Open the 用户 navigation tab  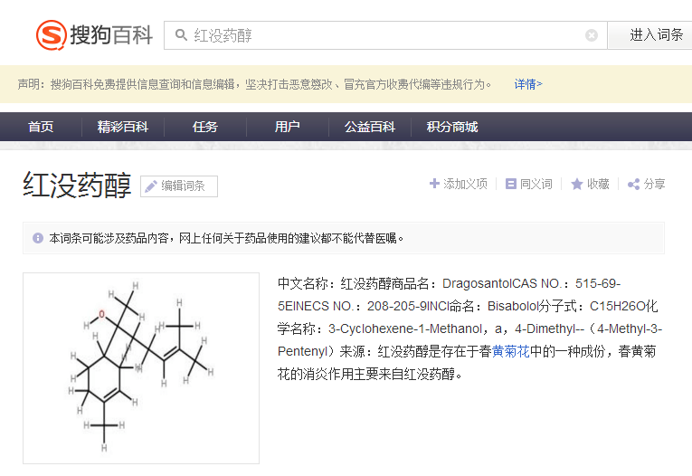pyautogui.click(x=287, y=127)
